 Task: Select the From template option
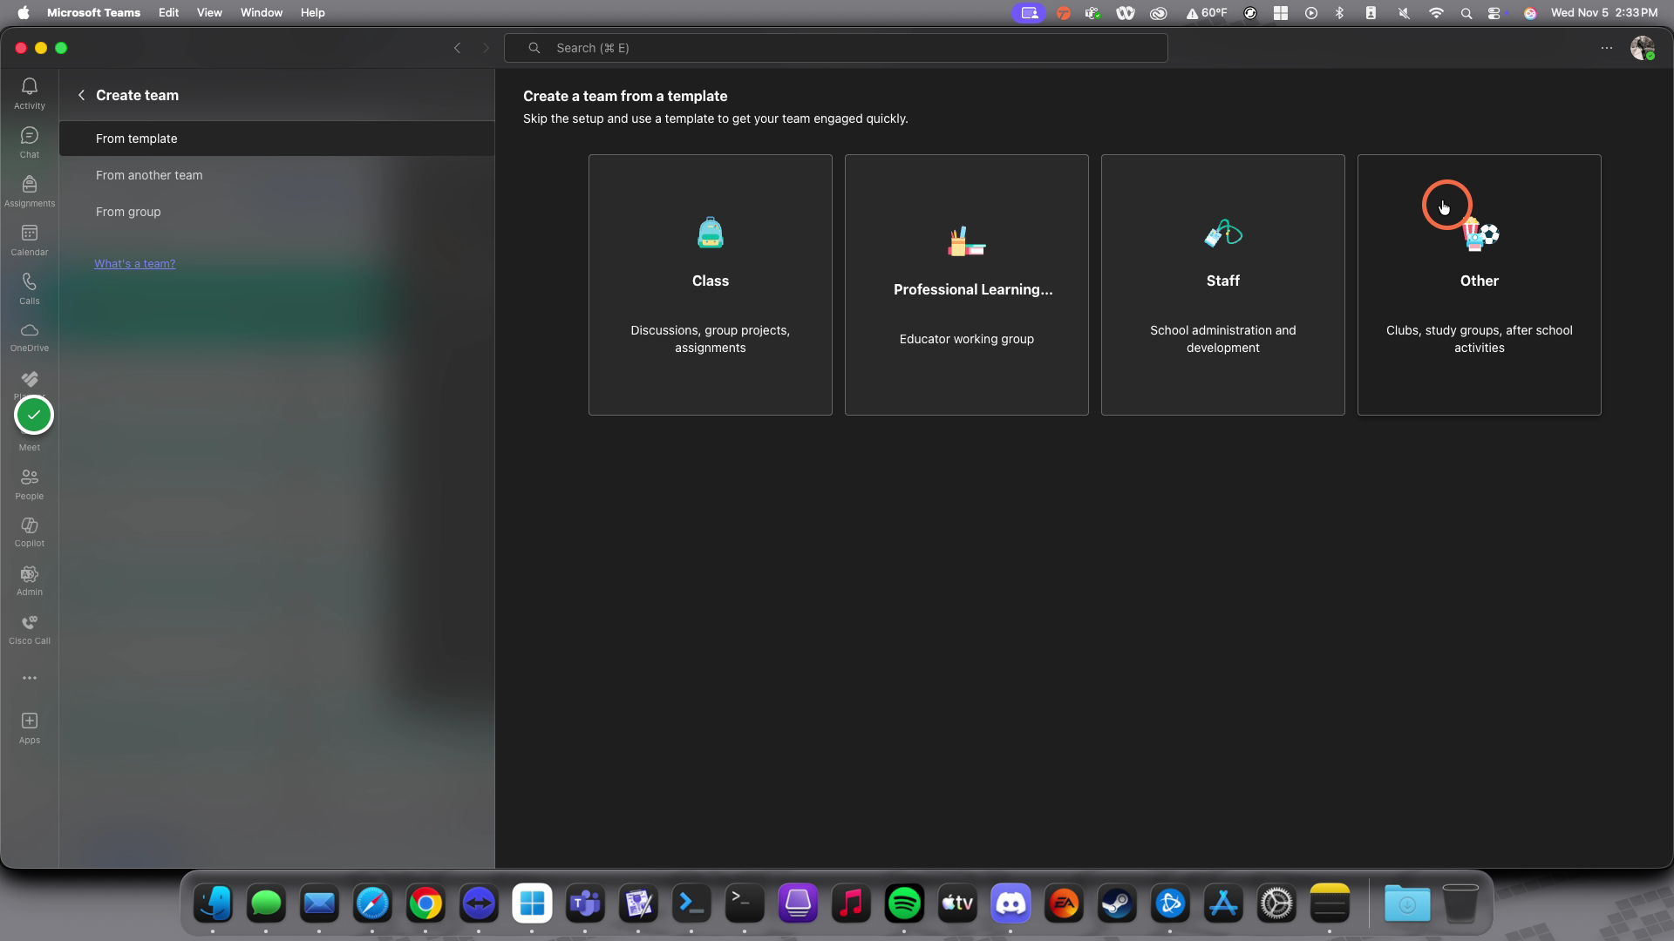coord(276,139)
